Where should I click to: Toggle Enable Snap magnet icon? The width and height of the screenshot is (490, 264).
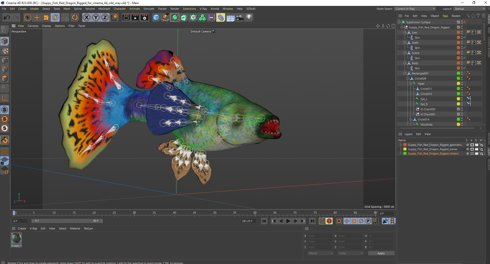coord(5,140)
